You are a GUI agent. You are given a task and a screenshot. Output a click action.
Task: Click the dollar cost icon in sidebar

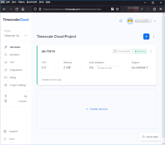tap(6, 96)
